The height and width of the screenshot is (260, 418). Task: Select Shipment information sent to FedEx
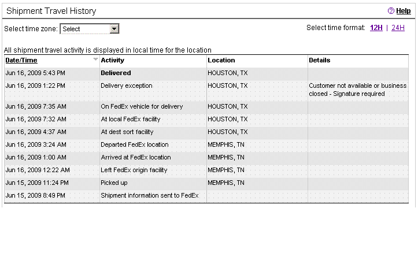pyautogui.click(x=150, y=195)
